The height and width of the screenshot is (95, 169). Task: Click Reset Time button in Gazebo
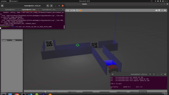(143, 92)
